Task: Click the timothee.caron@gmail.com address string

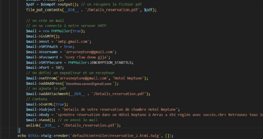Action: point(93,84)
